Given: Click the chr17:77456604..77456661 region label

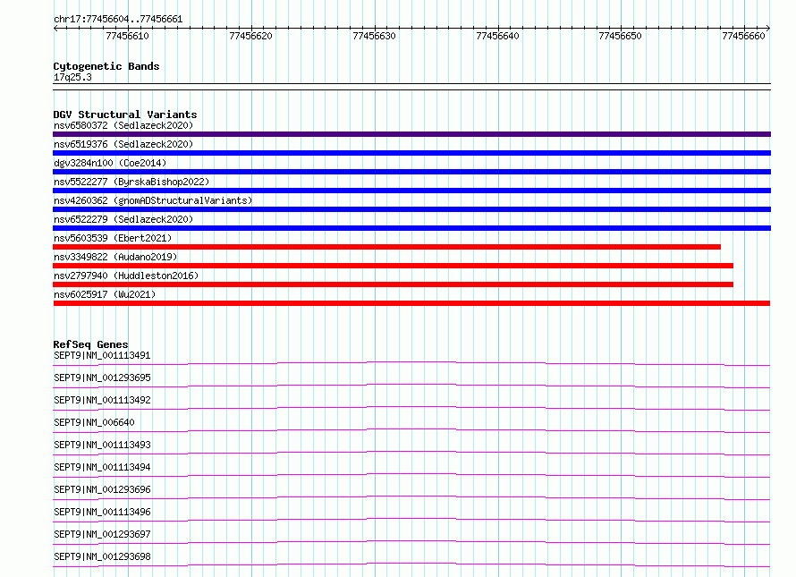Looking at the screenshot, I should point(118,19).
